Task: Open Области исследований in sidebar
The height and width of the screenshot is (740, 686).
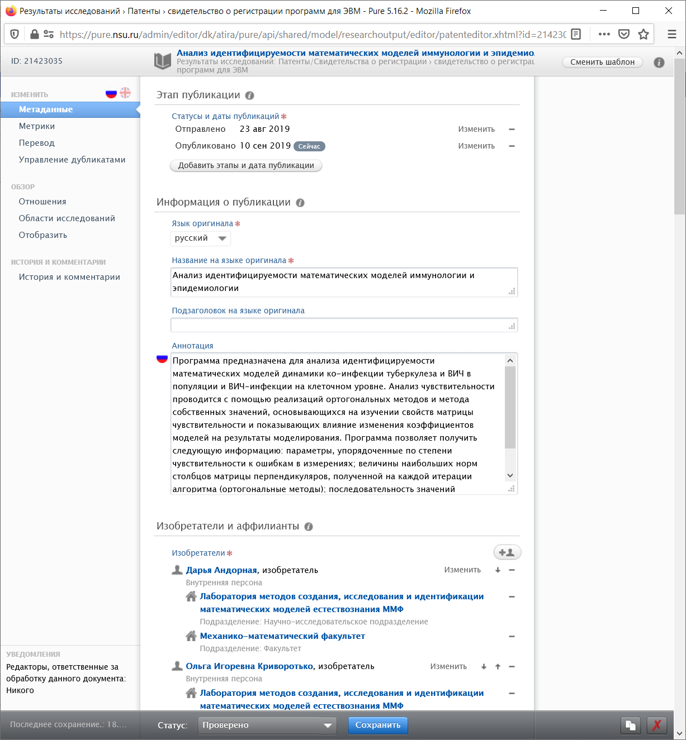Action: [x=67, y=218]
